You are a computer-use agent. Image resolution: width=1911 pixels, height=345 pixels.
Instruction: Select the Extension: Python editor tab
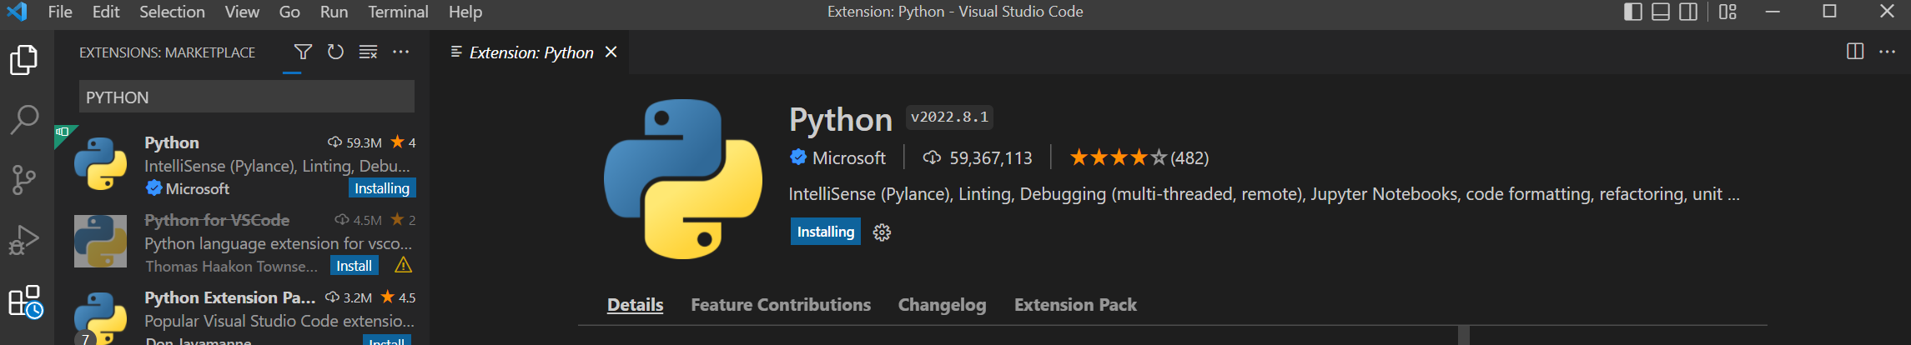coord(531,52)
